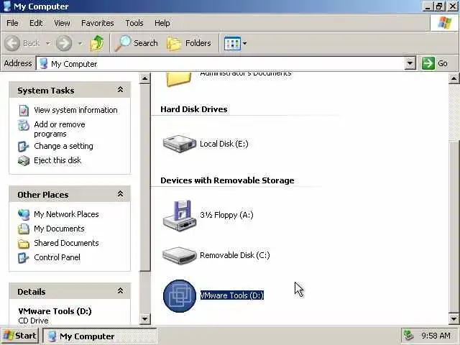This screenshot has height=345, width=460.
Task: Click the View system information icon
Action: point(24,110)
